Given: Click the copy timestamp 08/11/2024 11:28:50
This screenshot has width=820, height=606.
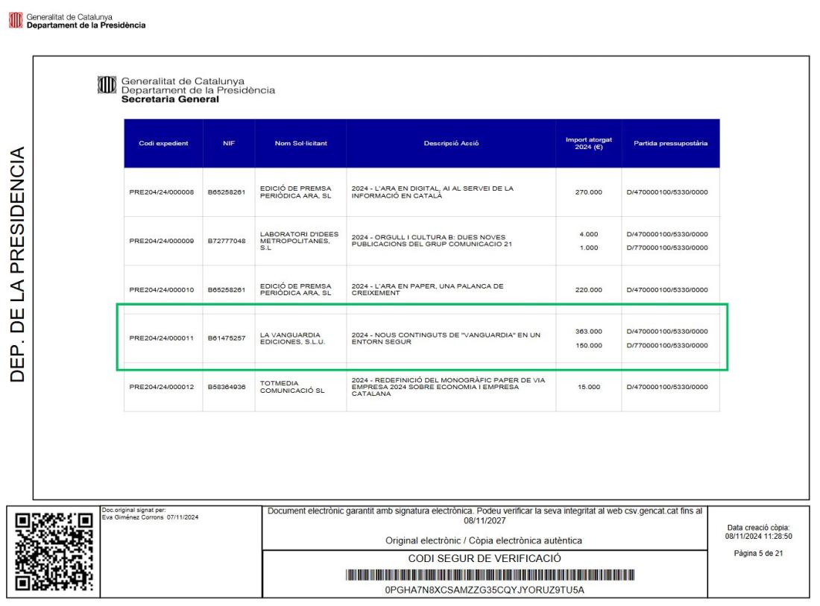Looking at the screenshot, I should (x=758, y=537).
